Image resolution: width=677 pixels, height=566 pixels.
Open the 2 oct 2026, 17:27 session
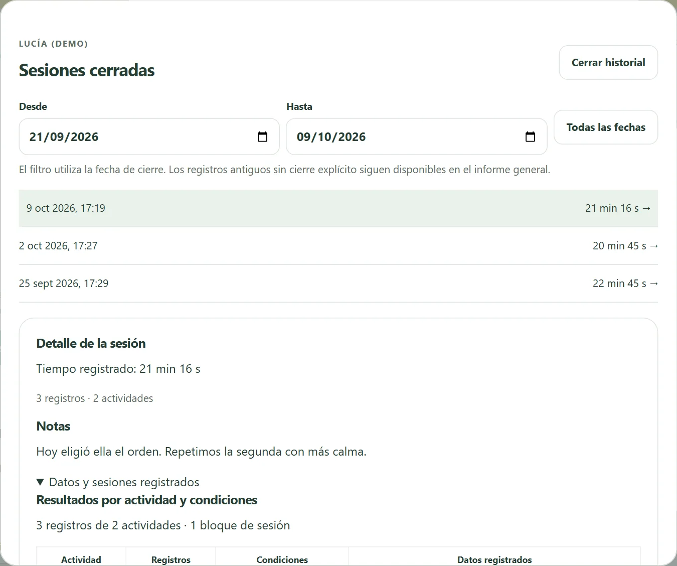click(x=339, y=246)
